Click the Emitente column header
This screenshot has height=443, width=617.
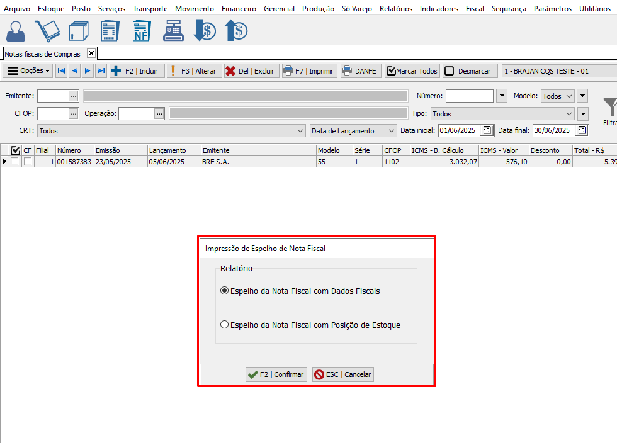pyautogui.click(x=259, y=150)
